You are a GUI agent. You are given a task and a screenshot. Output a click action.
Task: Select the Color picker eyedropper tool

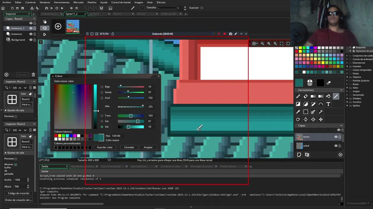click(x=298, y=112)
